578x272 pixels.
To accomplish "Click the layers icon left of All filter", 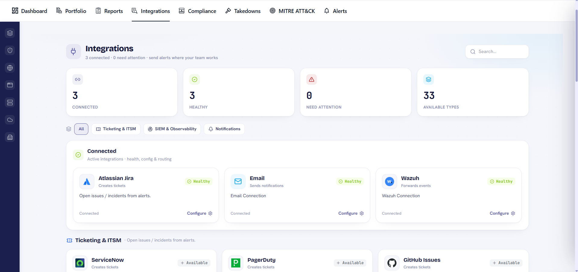I will [x=69, y=129].
